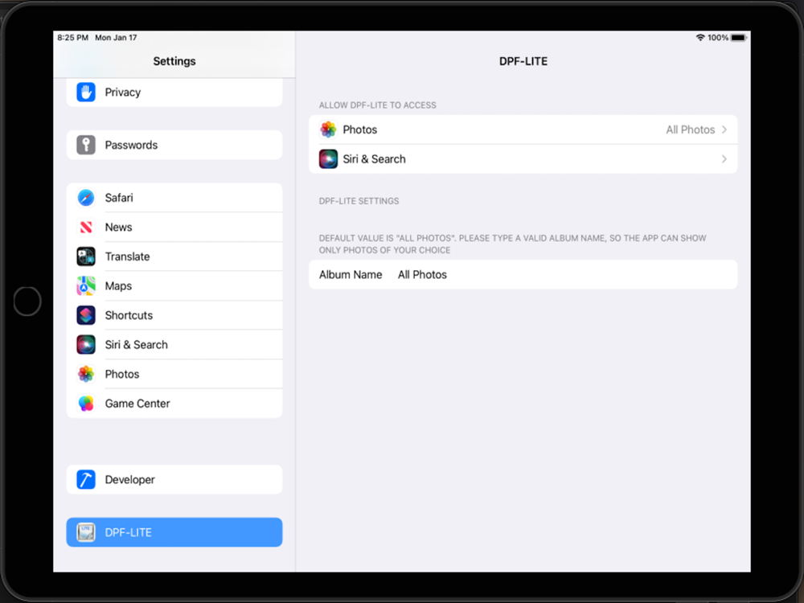804x603 pixels.
Task: Select the News app icon
Action: coord(86,228)
